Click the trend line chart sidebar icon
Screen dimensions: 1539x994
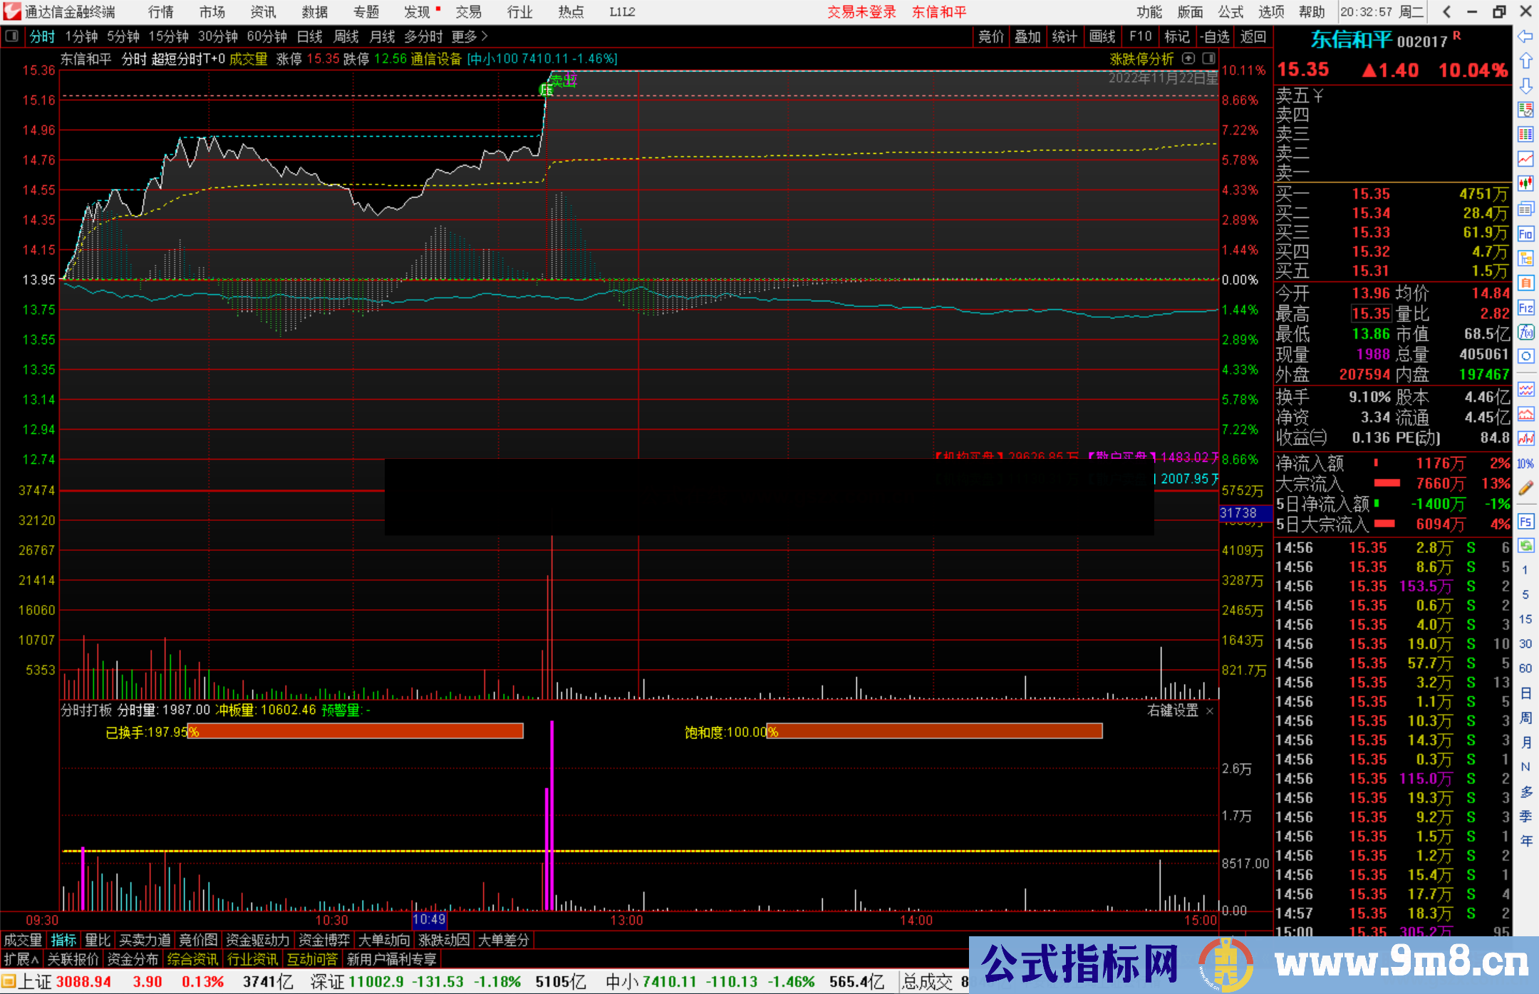[1525, 158]
